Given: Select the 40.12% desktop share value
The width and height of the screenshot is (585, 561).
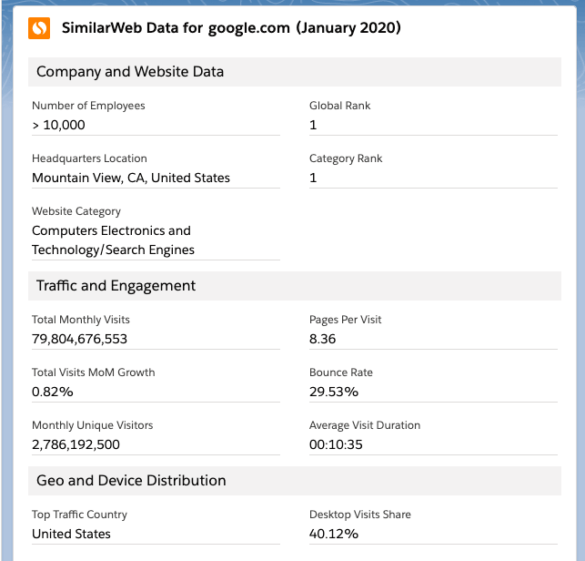Looking at the screenshot, I should pos(334,534).
